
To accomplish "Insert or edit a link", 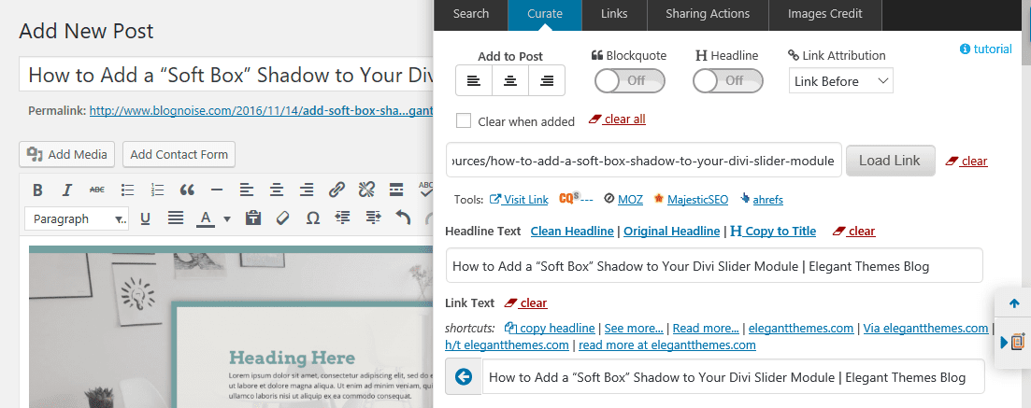I will tap(337, 190).
